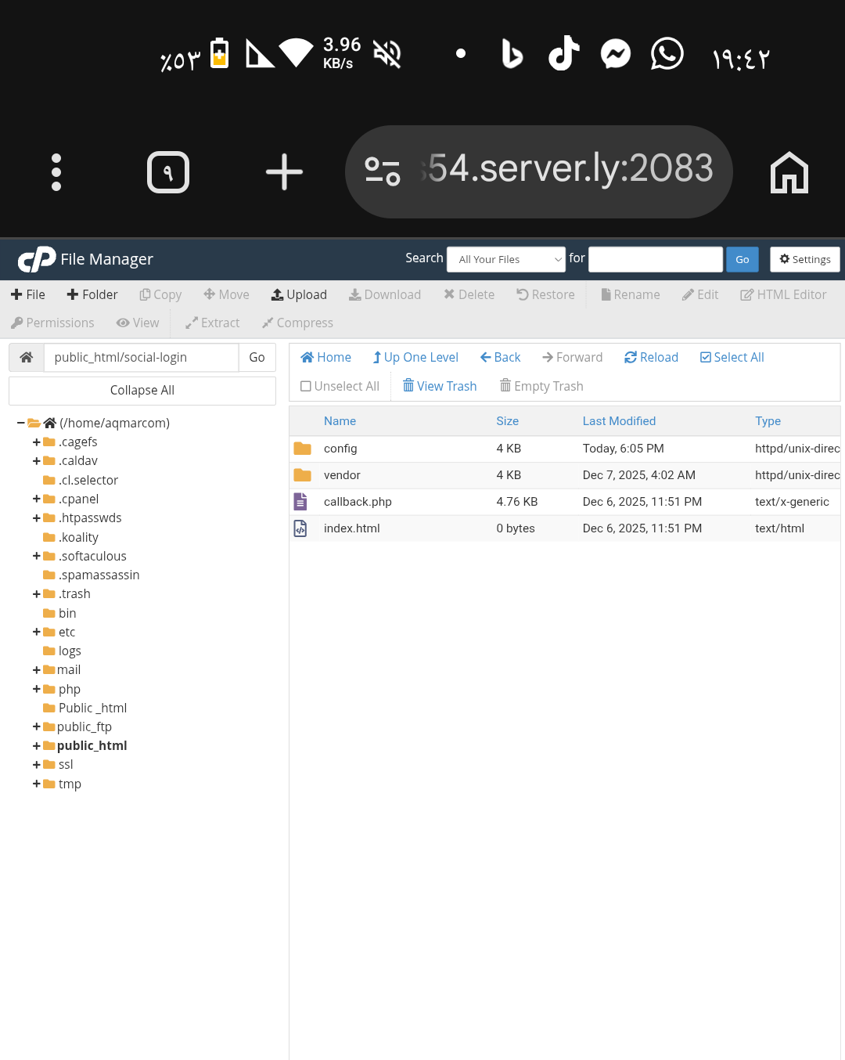The width and height of the screenshot is (845, 1060).
Task: Click the blue search Go button
Action: pyautogui.click(x=743, y=260)
